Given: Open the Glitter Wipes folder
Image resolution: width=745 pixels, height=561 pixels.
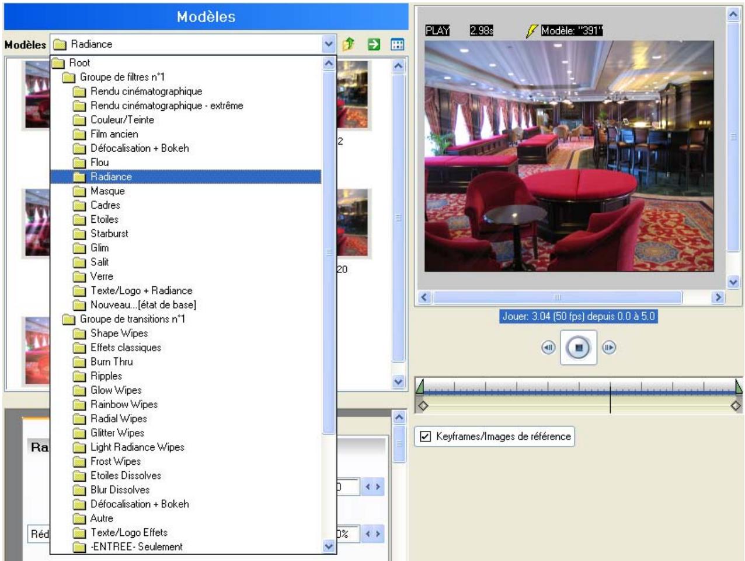Looking at the screenshot, I should (x=109, y=433).
